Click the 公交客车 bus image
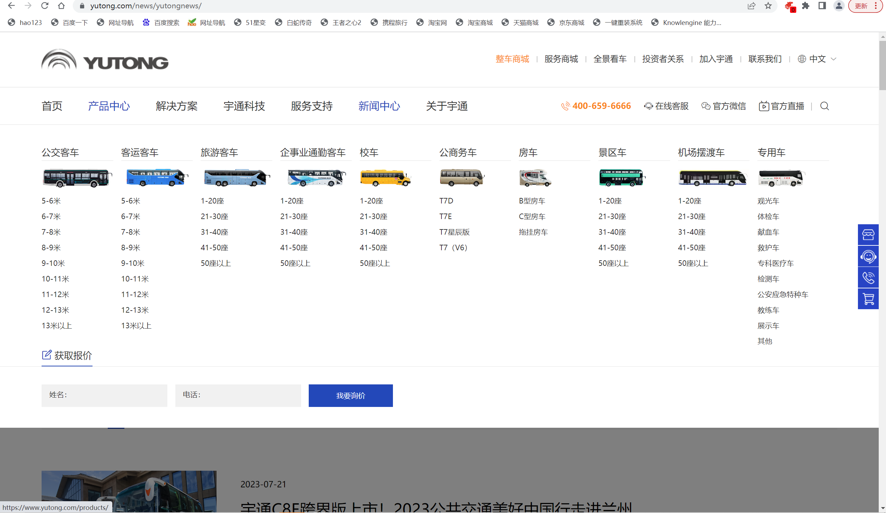This screenshot has height=513, width=886. [x=77, y=178]
